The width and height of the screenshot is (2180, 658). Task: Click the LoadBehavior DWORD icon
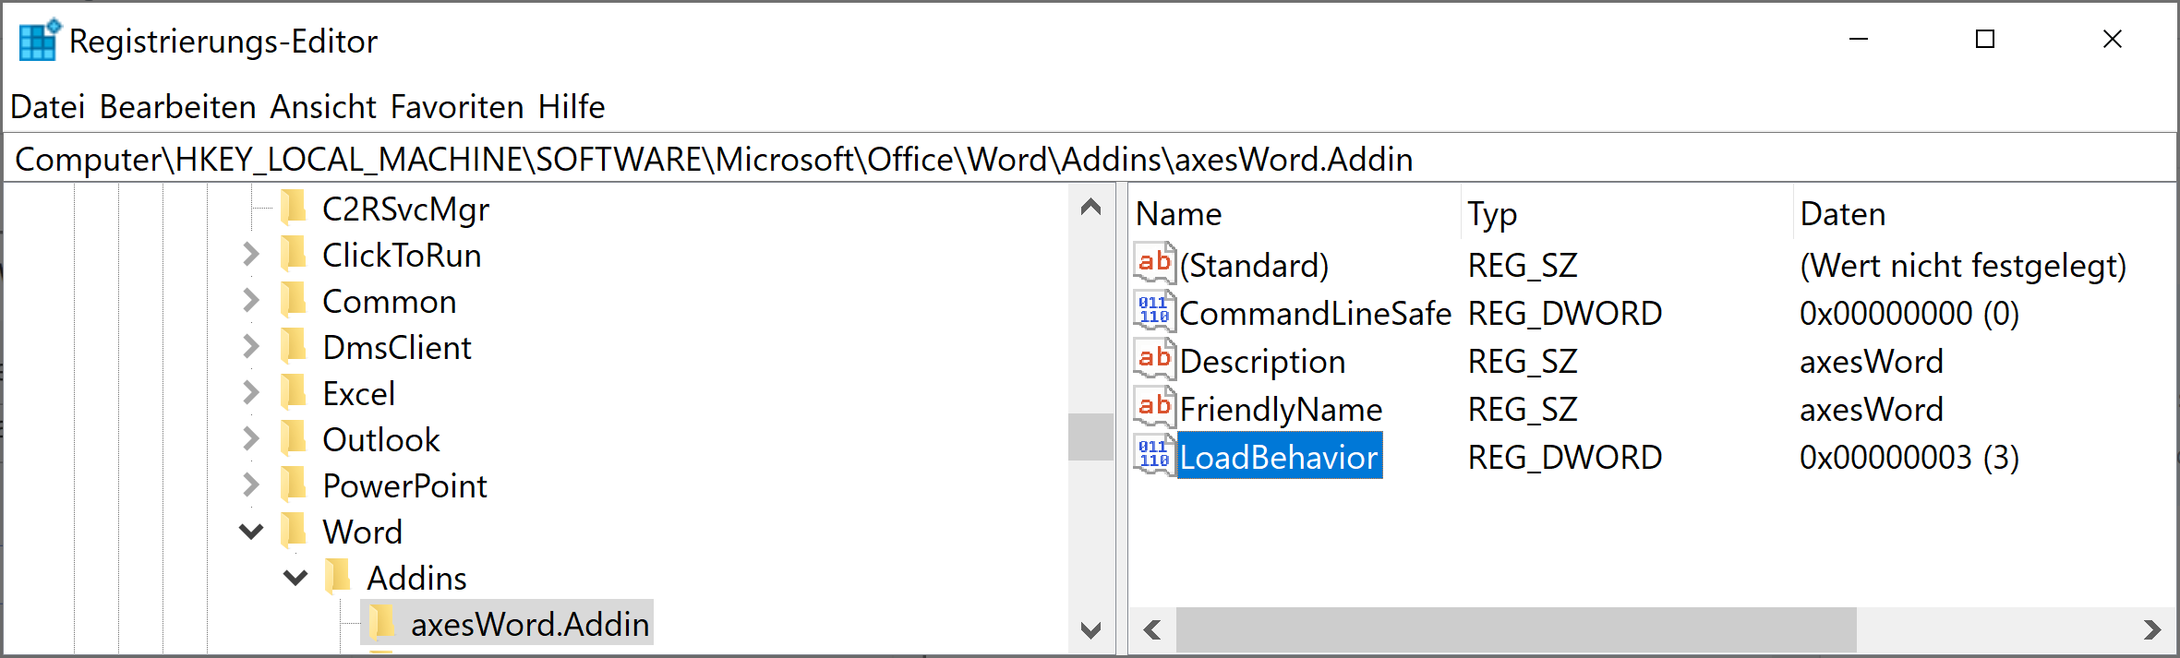(1154, 456)
